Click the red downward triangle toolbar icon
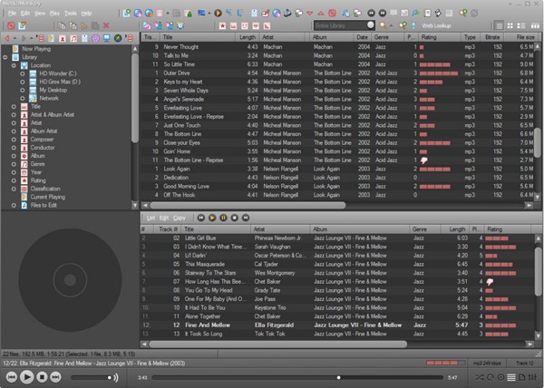 pos(310,14)
